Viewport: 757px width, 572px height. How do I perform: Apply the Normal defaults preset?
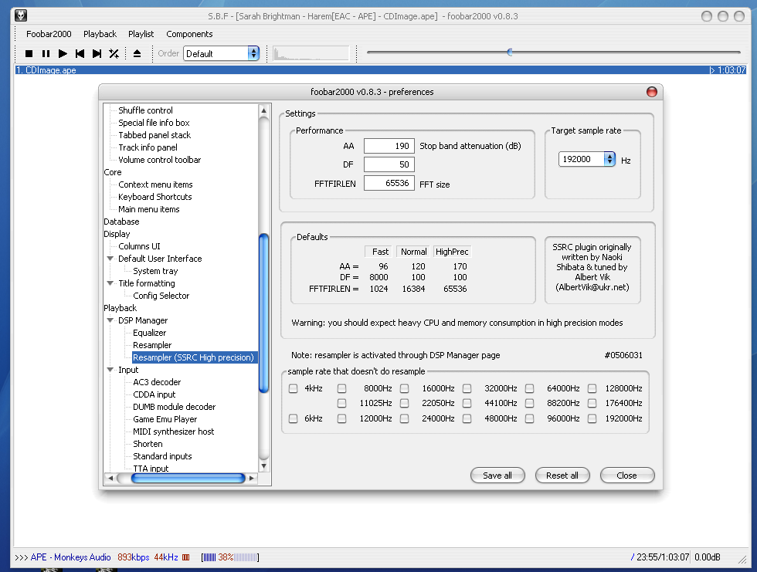pyautogui.click(x=413, y=252)
